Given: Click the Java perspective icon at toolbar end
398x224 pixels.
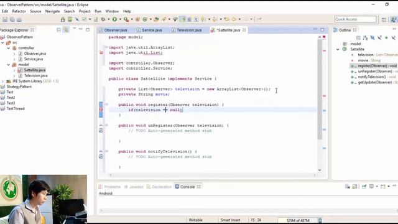Looking at the screenshot, I should click(394, 19).
